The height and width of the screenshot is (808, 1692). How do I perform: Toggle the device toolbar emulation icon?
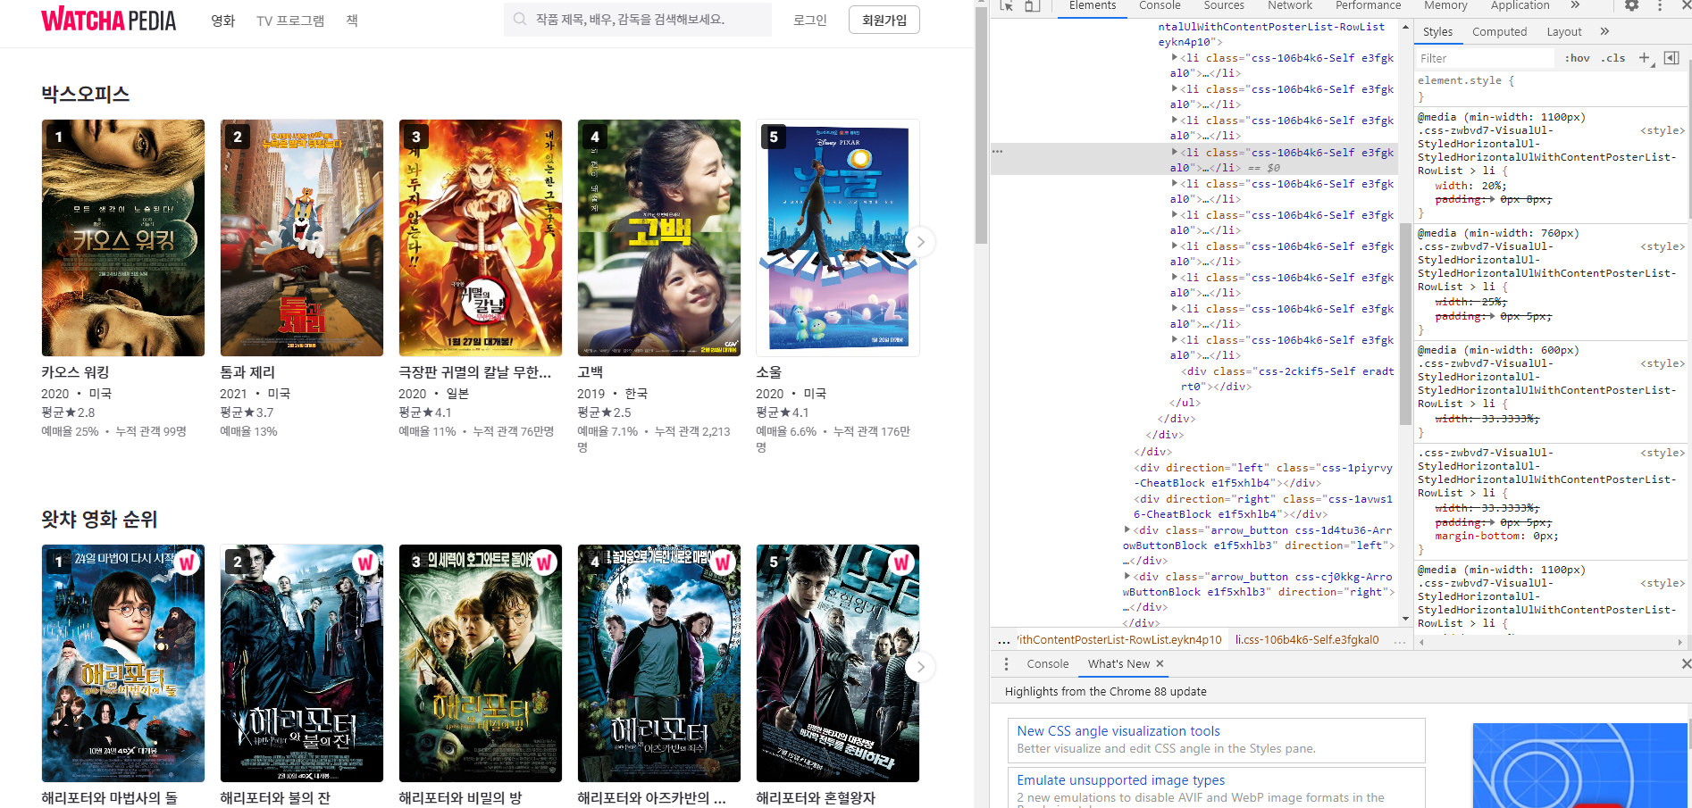point(1032,5)
